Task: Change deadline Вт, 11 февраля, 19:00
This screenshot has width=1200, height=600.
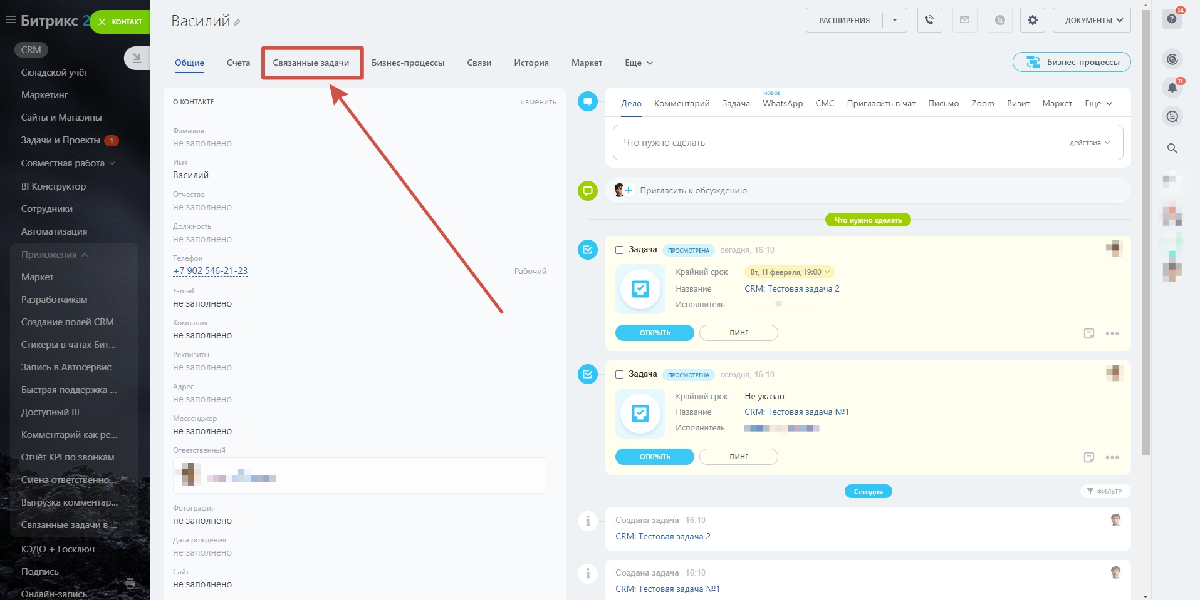Action: click(790, 272)
